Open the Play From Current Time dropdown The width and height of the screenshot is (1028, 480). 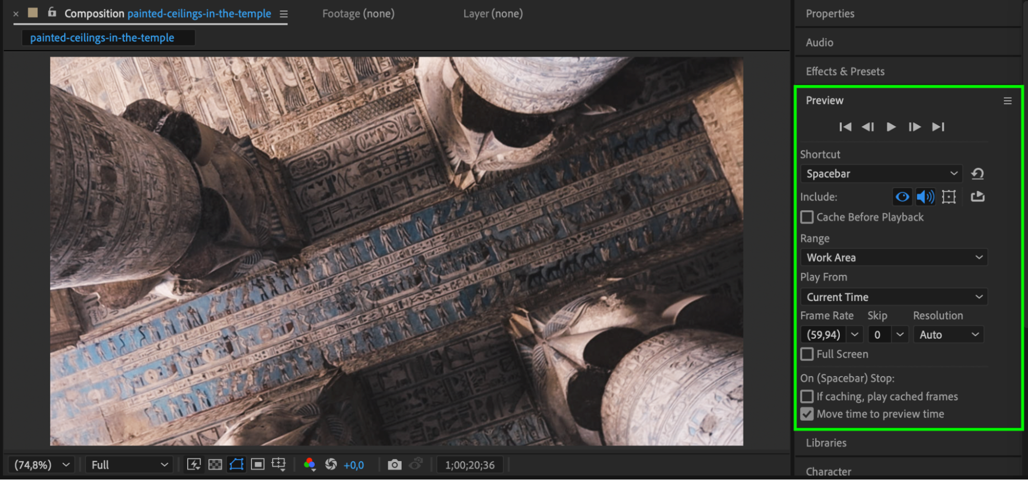(894, 297)
